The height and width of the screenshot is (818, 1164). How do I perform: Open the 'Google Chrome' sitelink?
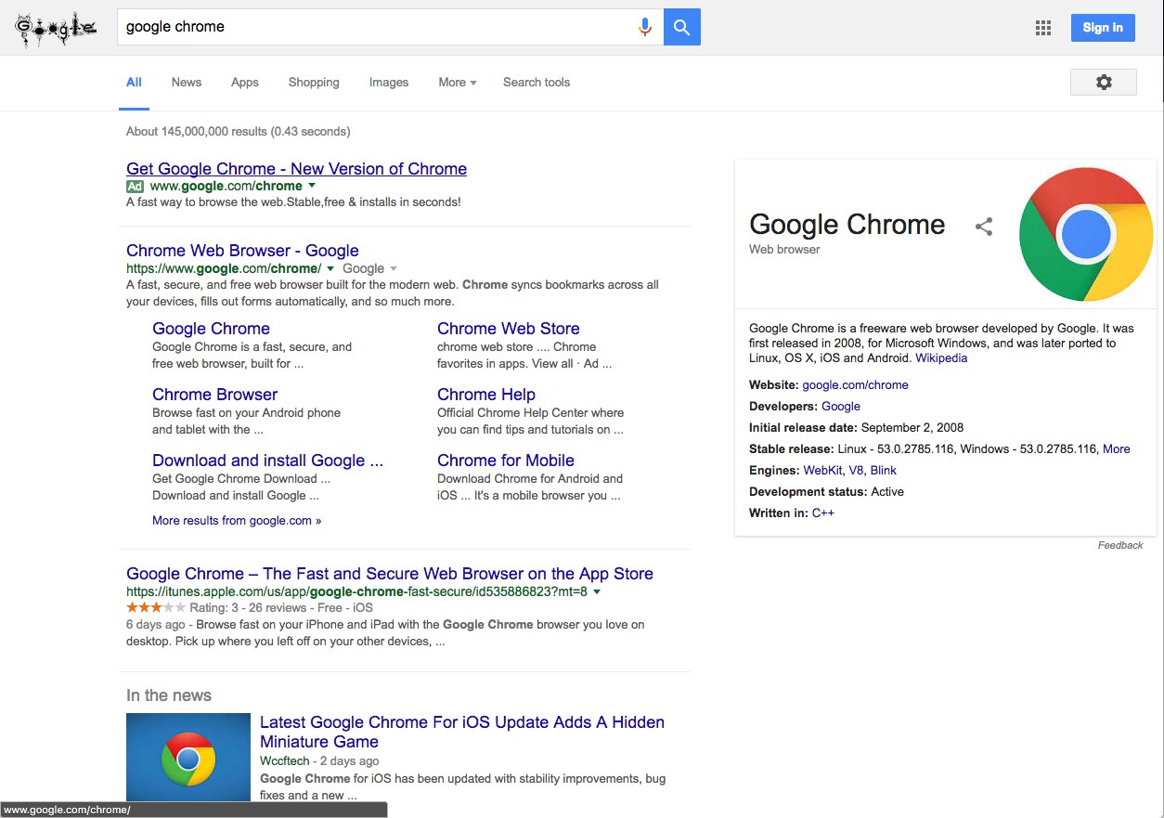(x=211, y=329)
